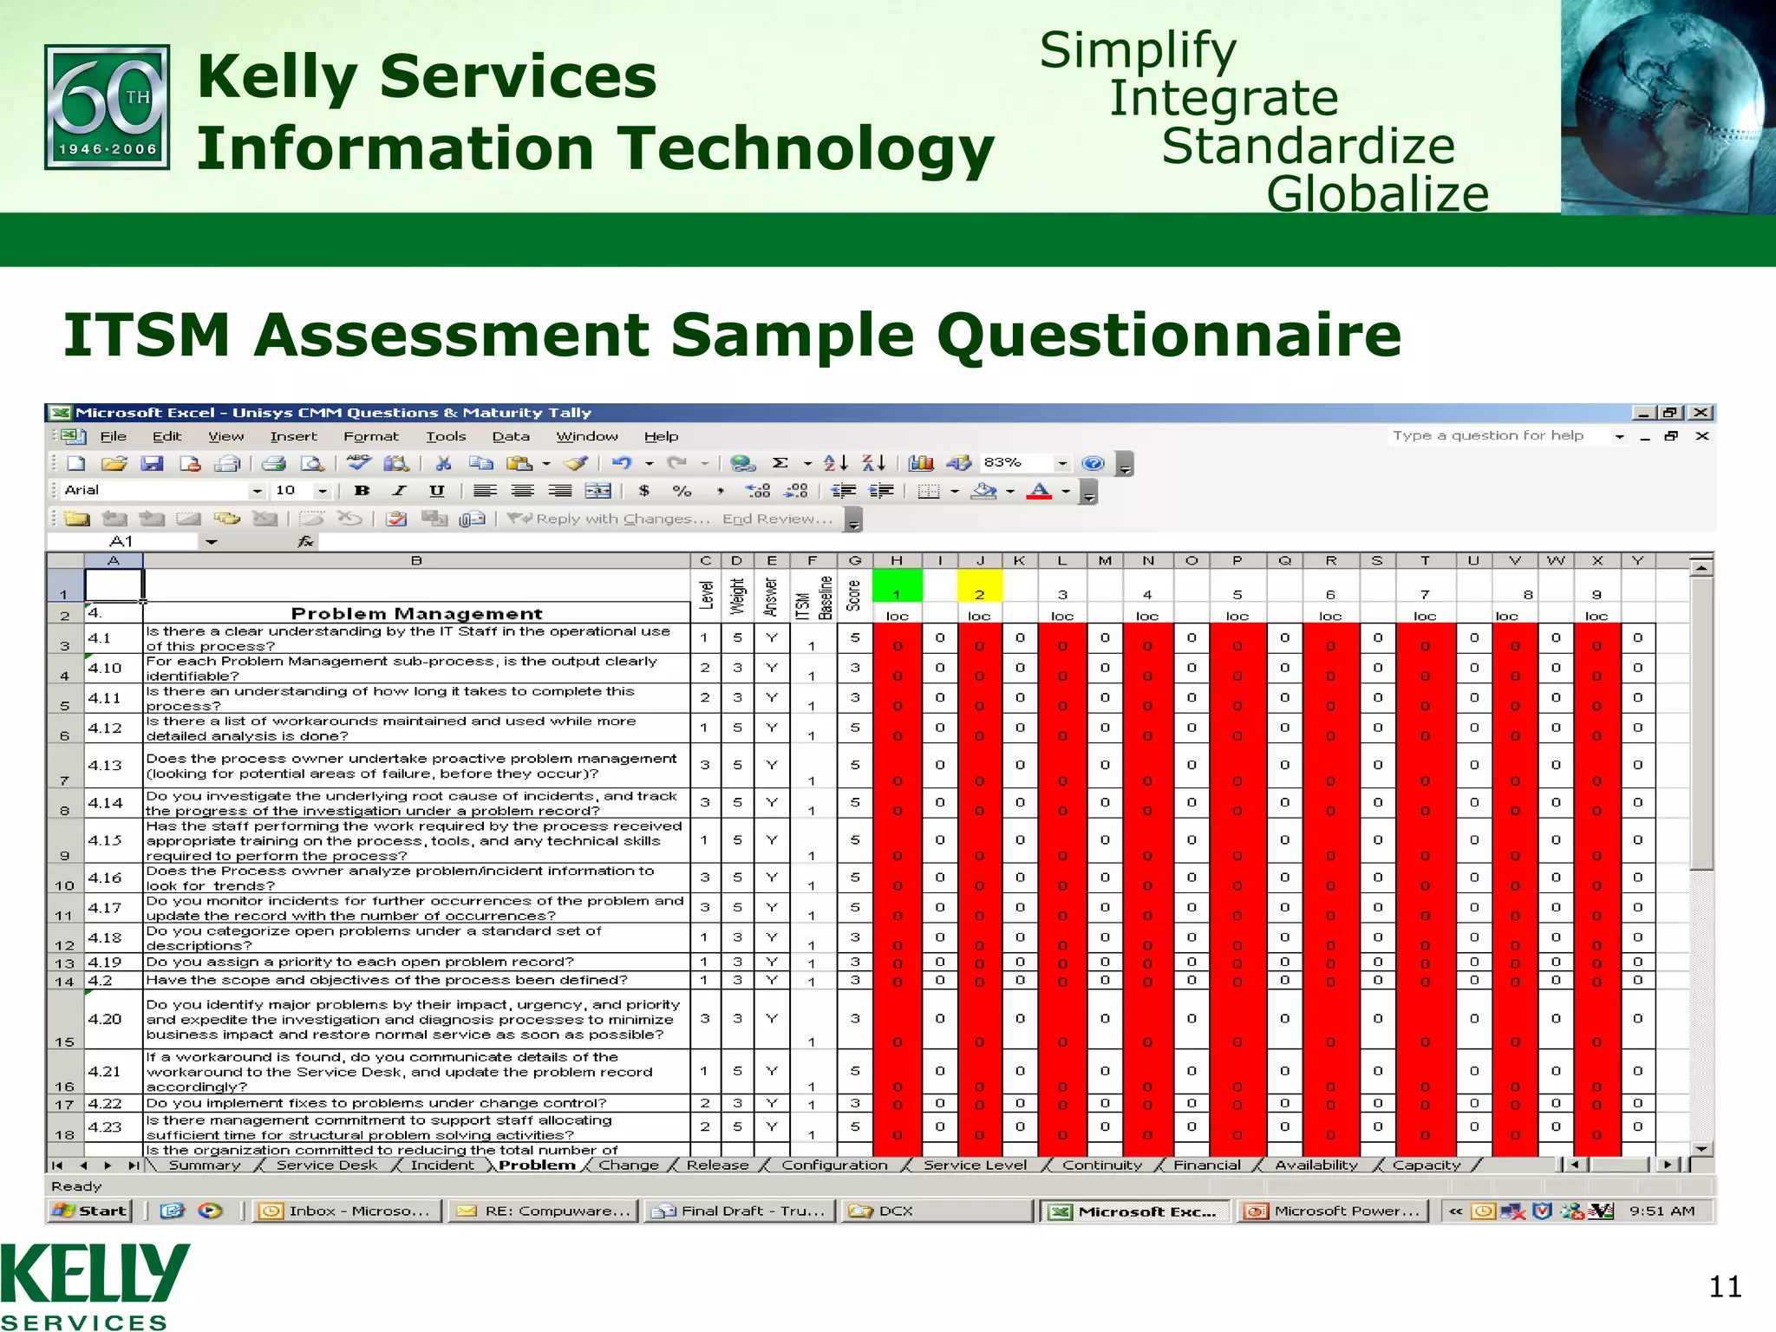
Task: Sort descending with the Z-A icon
Action: [x=873, y=464]
